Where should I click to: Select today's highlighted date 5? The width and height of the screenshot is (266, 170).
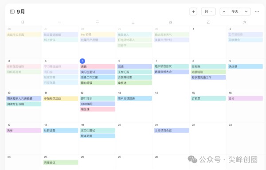(82, 61)
